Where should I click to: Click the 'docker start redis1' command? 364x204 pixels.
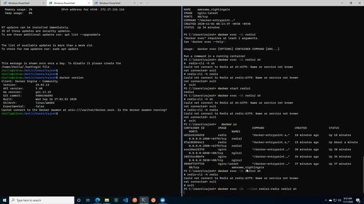pos(234,88)
